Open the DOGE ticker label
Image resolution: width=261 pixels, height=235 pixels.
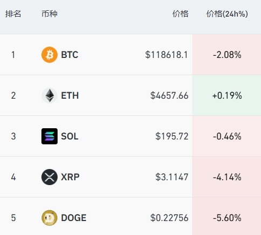click(74, 218)
